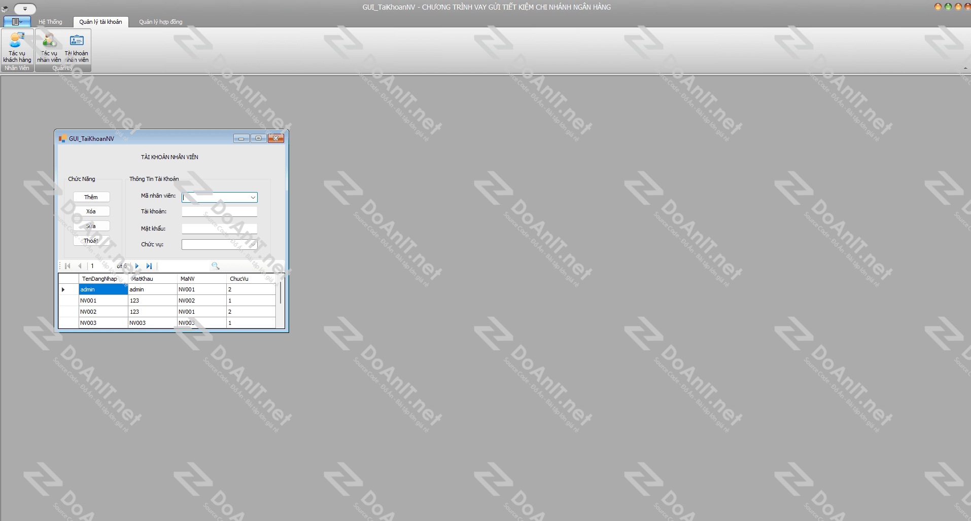Switch to Quản lý tài khoản tab

tap(100, 22)
